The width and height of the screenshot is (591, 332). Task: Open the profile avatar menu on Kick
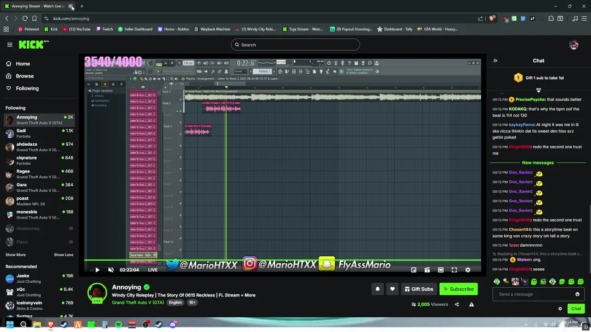click(574, 45)
